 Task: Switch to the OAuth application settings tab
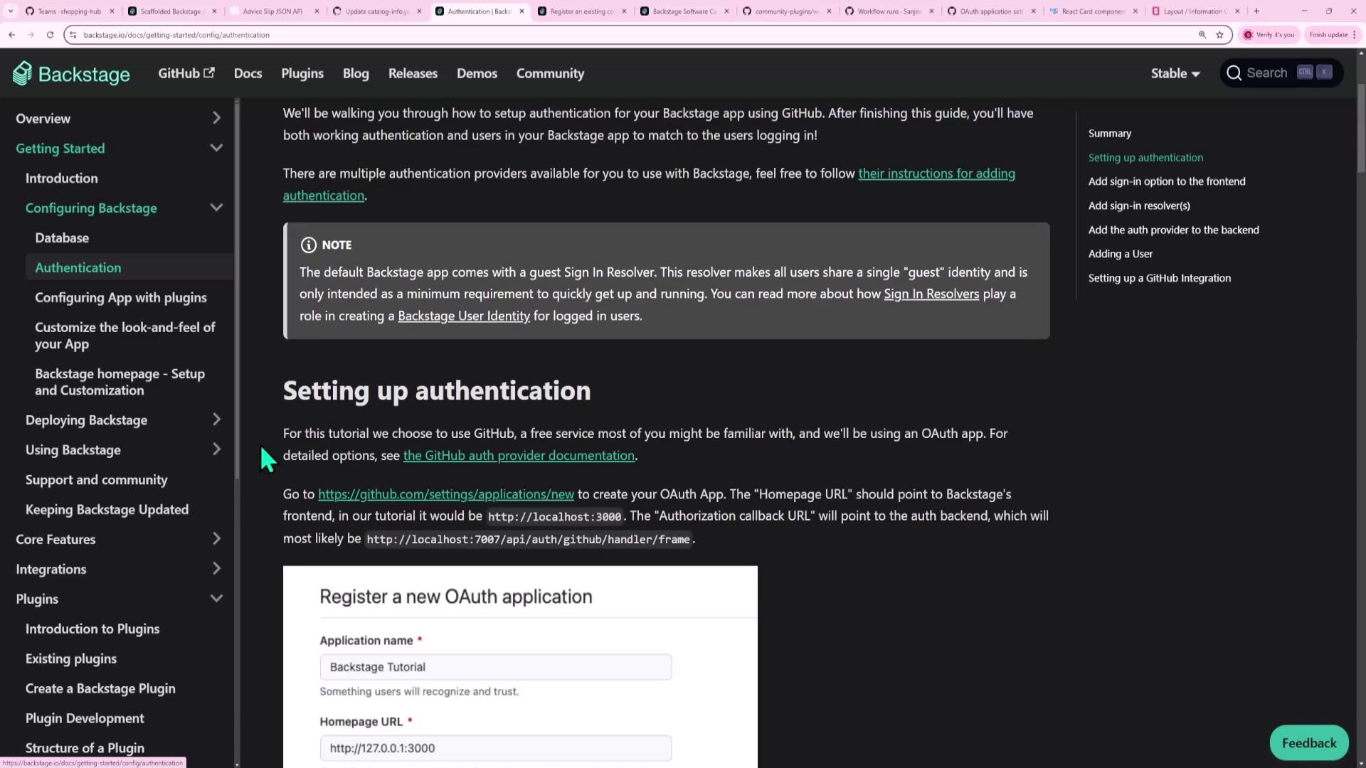click(990, 11)
